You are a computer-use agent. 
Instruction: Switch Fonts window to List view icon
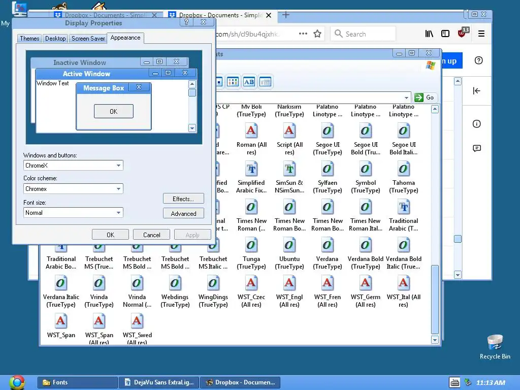click(233, 82)
